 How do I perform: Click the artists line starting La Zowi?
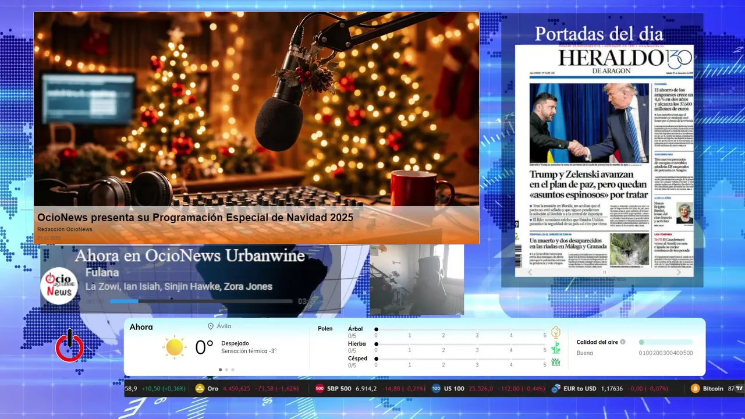[179, 286]
